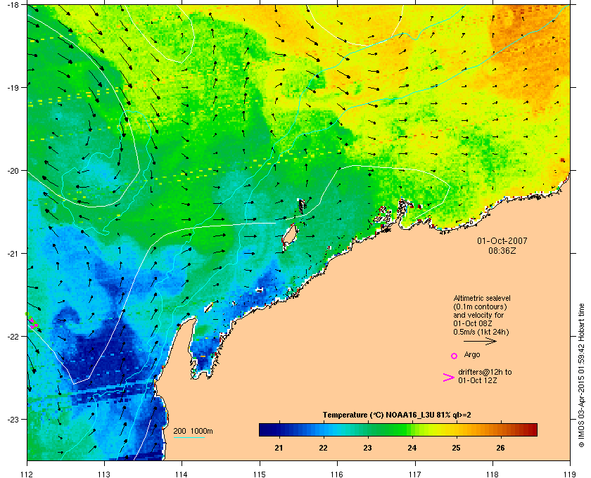Click the '0.5m/s (1kt 24h)' scale text
The height and width of the screenshot is (478, 591).
coord(481,332)
